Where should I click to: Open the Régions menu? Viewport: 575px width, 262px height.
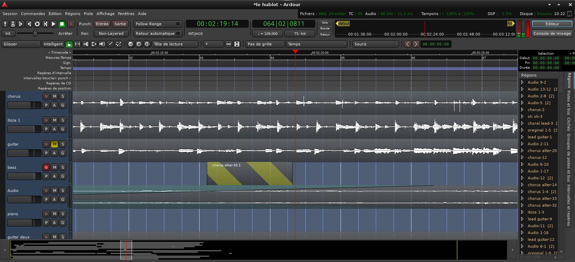click(x=73, y=14)
